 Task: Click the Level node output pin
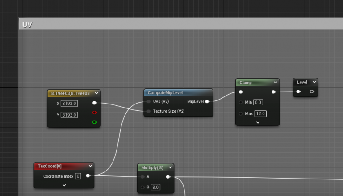pos(312,92)
